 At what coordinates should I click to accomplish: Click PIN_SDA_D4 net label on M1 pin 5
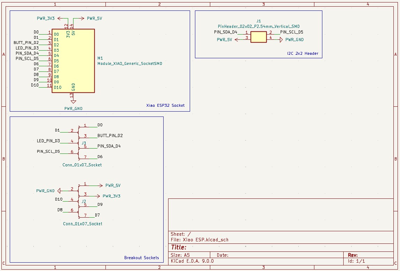[27, 53]
